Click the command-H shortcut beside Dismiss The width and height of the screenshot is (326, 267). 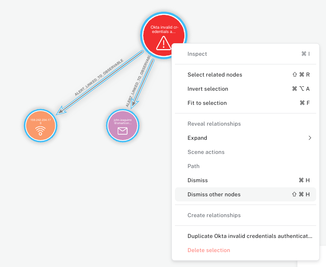point(304,180)
